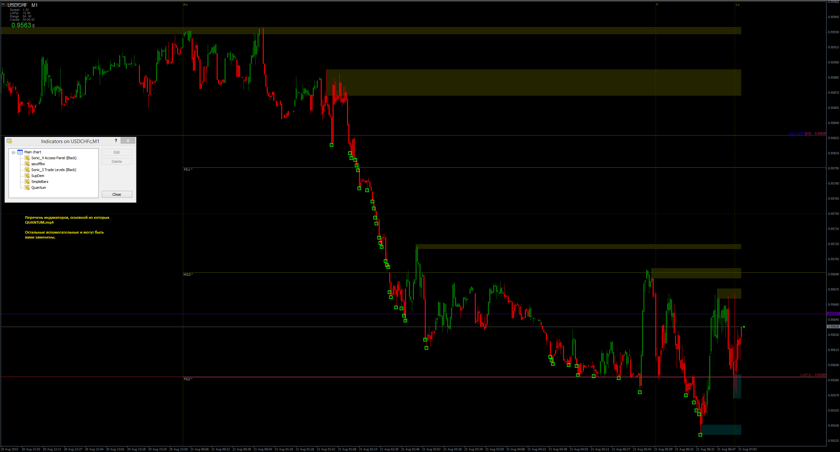Screen dimensions: 840x452
Task: Select Sonic_3 Trade Levels (Black) in the list
Action: tap(54, 170)
